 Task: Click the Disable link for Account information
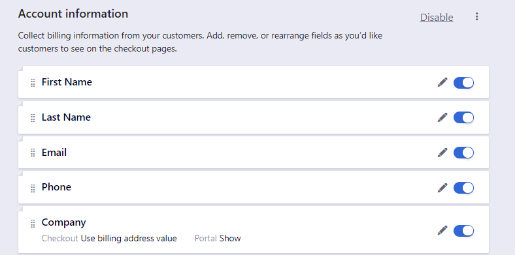pos(437,18)
